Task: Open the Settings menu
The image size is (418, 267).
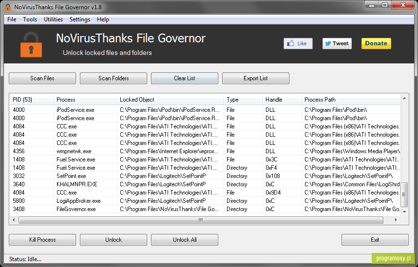Action: click(x=80, y=19)
